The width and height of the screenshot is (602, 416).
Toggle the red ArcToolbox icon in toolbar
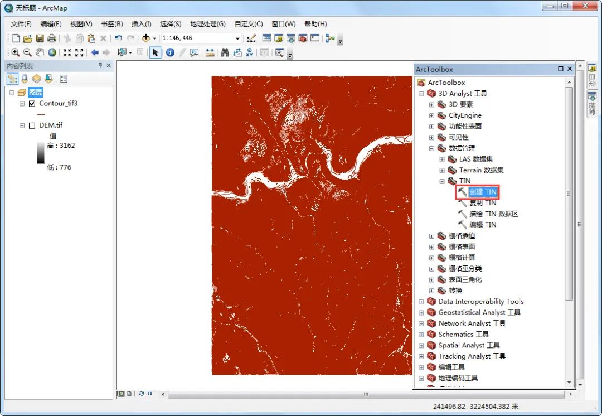click(x=303, y=38)
